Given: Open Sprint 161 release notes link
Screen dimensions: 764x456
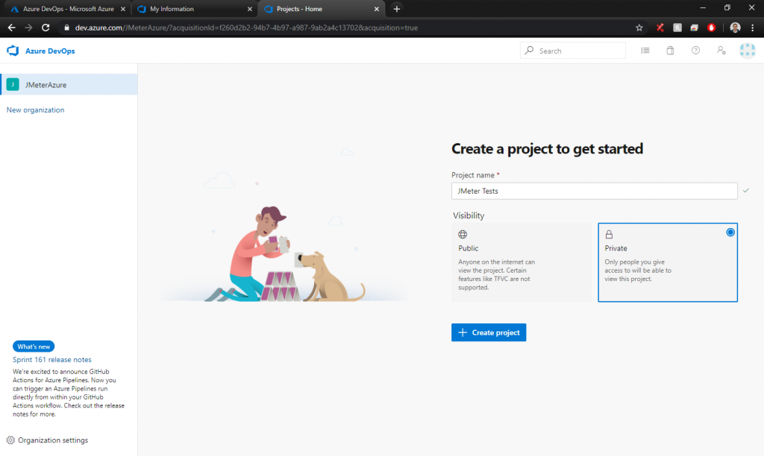Looking at the screenshot, I should [52, 360].
